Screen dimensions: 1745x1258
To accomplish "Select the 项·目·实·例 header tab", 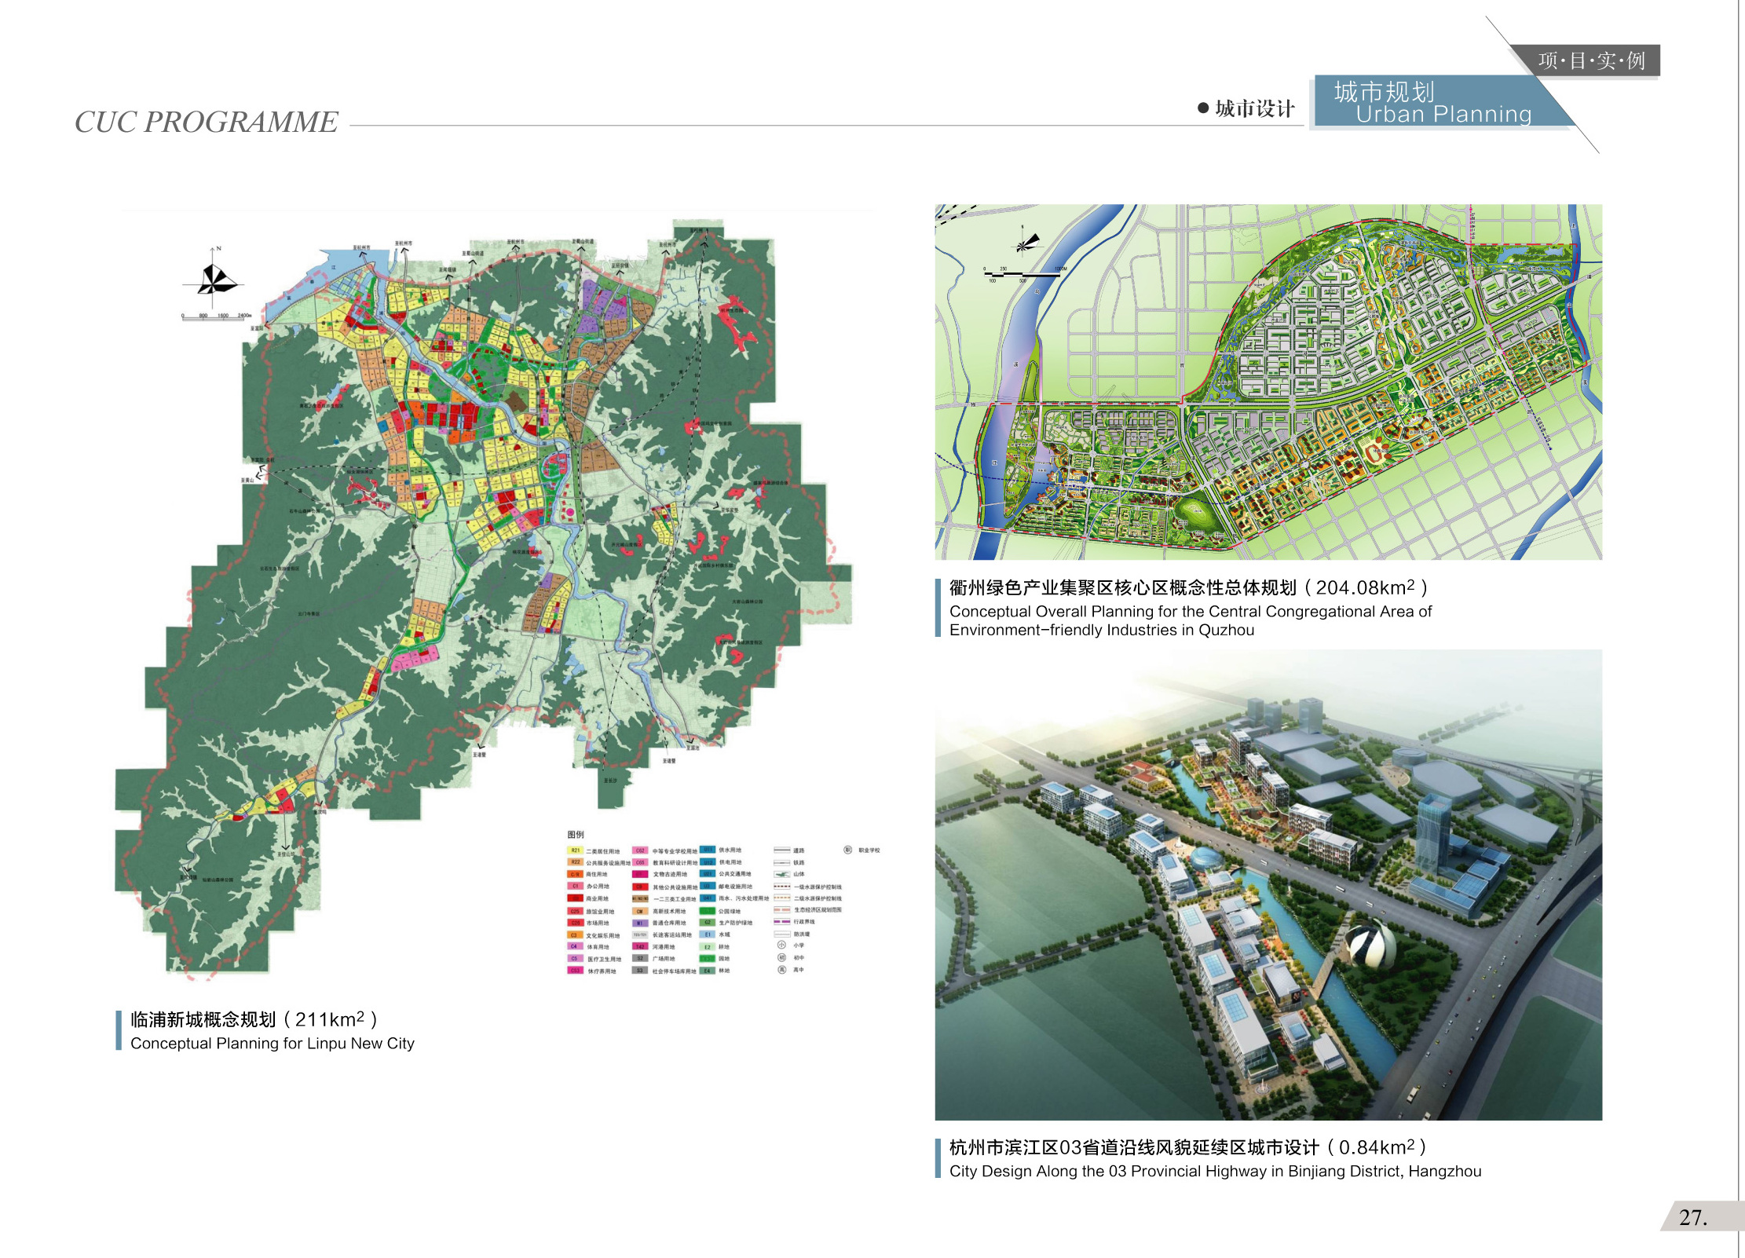I will point(1591,60).
